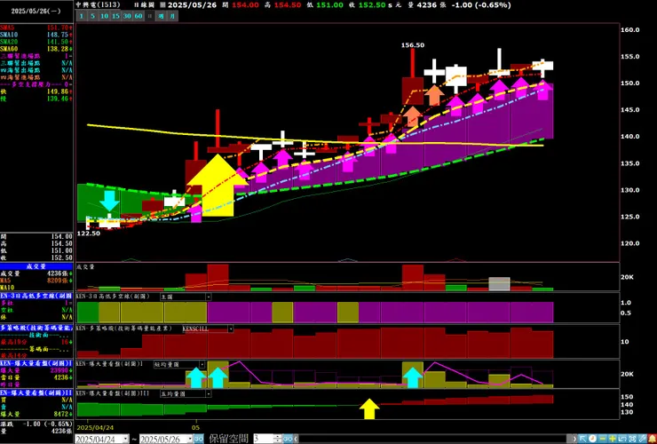Switch to the 5-minute chart interval
Image resolution: width=657 pixels, height=444 pixels.
[92, 16]
